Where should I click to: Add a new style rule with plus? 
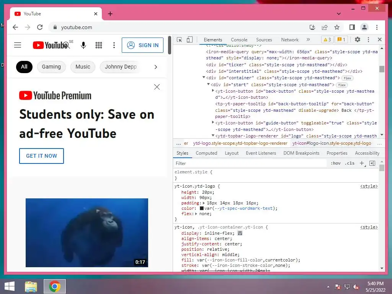(362, 163)
